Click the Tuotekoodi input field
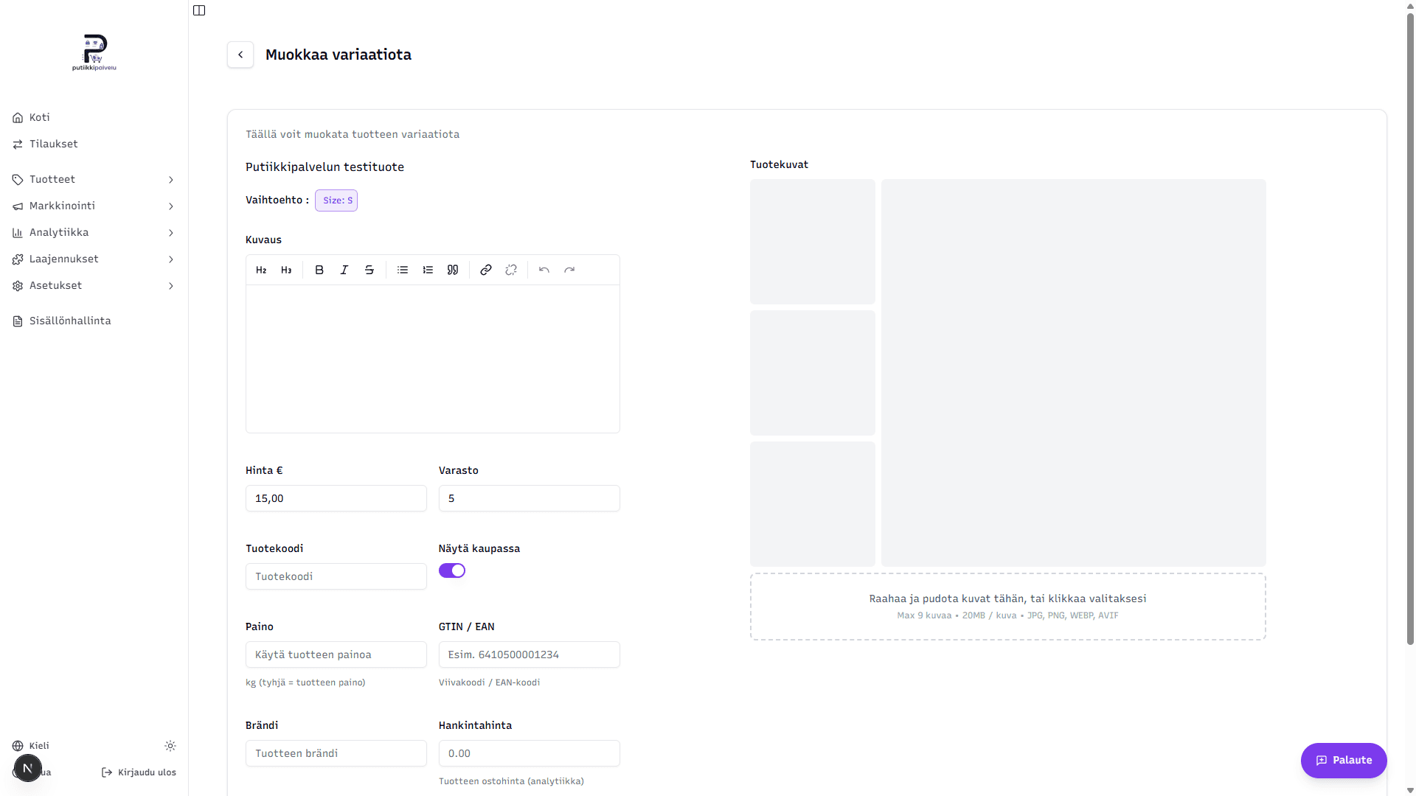The height and width of the screenshot is (796, 1416). coord(336,576)
